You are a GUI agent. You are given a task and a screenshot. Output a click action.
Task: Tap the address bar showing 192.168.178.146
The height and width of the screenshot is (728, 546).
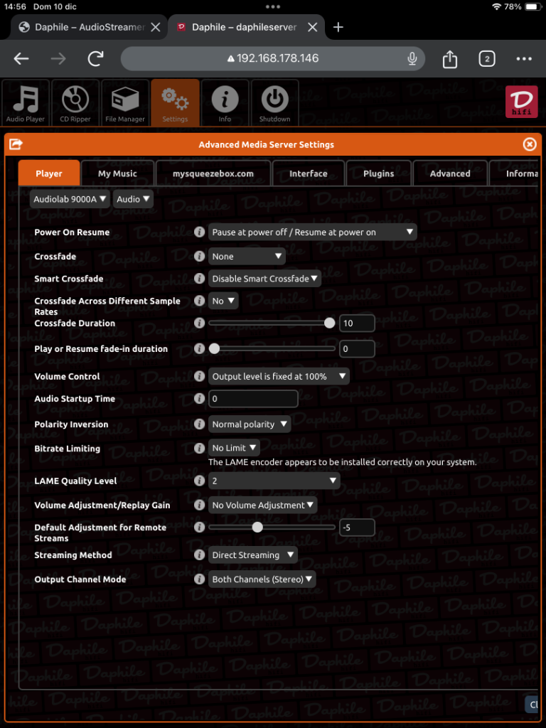tap(272, 58)
